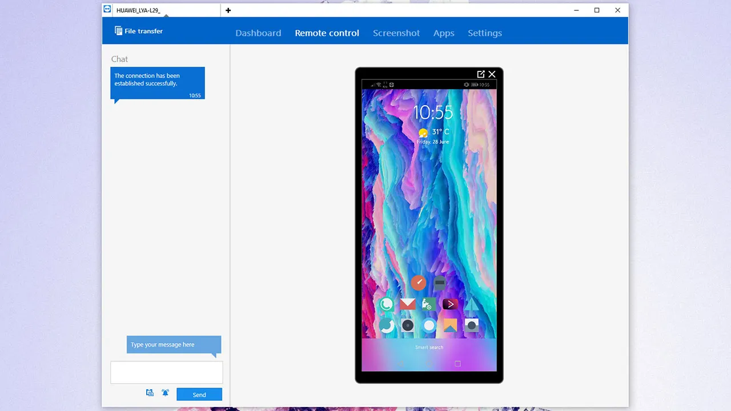The width and height of the screenshot is (731, 411).
Task: Launch the dark red play-arrow app
Action: pos(451,304)
